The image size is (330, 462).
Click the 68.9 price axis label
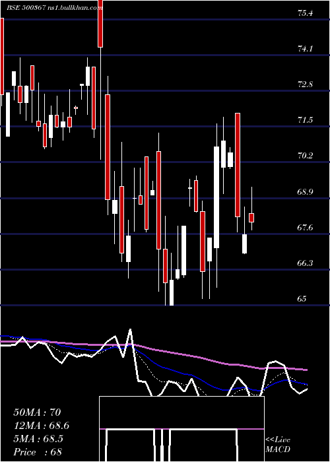coord(305,192)
